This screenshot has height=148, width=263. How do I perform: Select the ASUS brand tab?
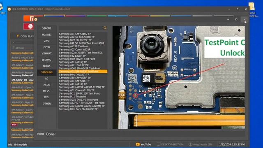tap(46, 85)
